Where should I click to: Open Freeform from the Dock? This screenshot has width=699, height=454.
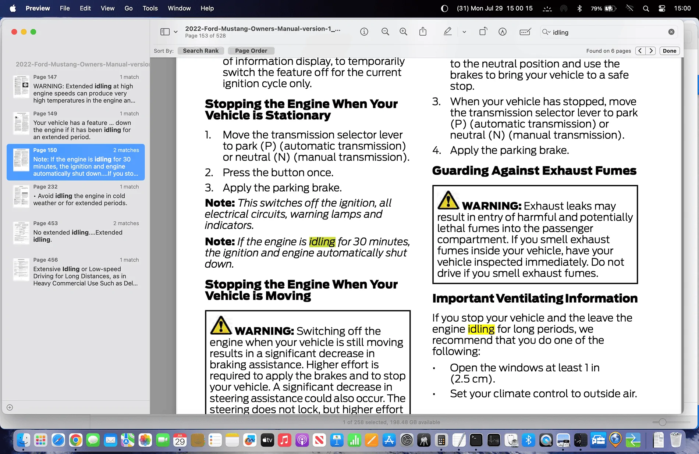[x=250, y=440]
